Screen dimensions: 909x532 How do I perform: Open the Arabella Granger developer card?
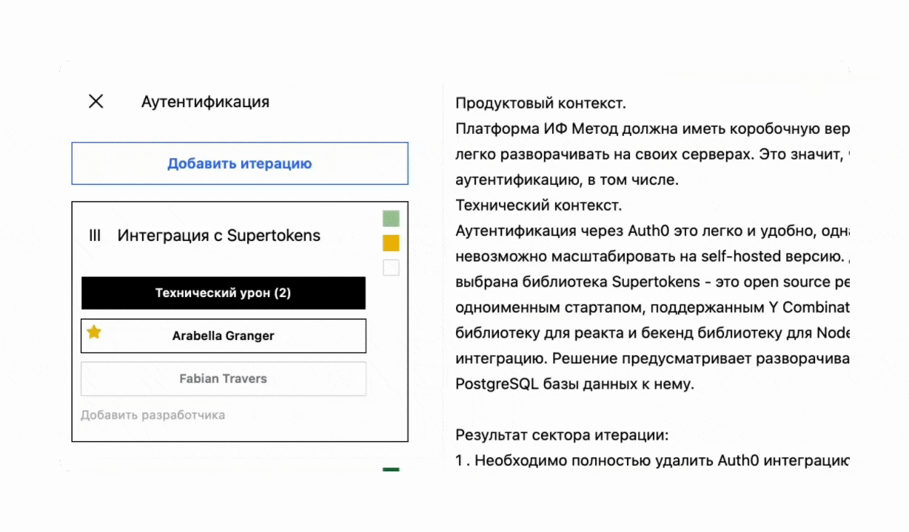point(223,335)
